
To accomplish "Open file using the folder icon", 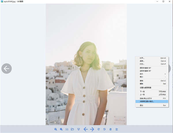I will click(73, 129).
